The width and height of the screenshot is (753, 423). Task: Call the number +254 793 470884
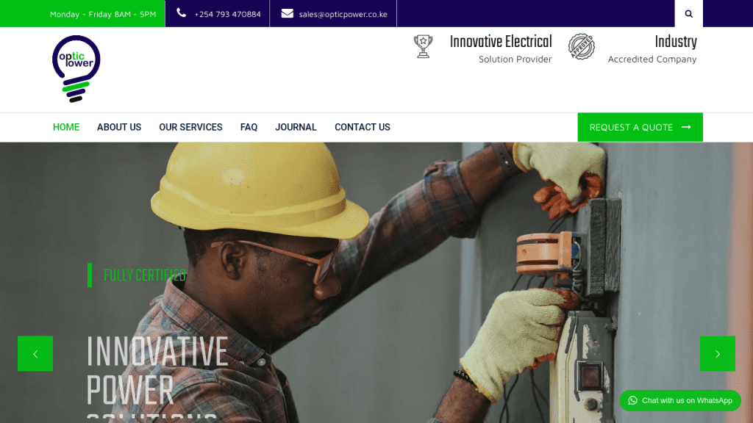click(x=228, y=15)
